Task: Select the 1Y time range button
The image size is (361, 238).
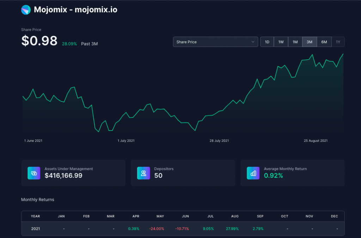Action: coord(338,42)
